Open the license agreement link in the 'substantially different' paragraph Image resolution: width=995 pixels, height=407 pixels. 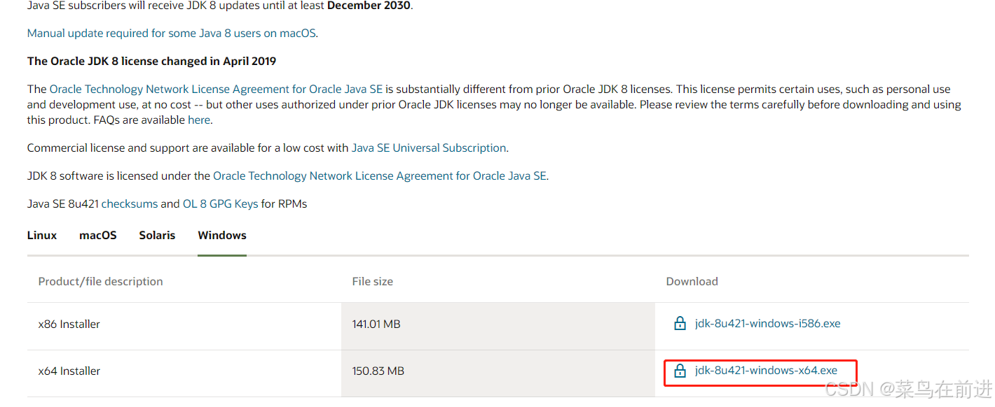(x=216, y=90)
